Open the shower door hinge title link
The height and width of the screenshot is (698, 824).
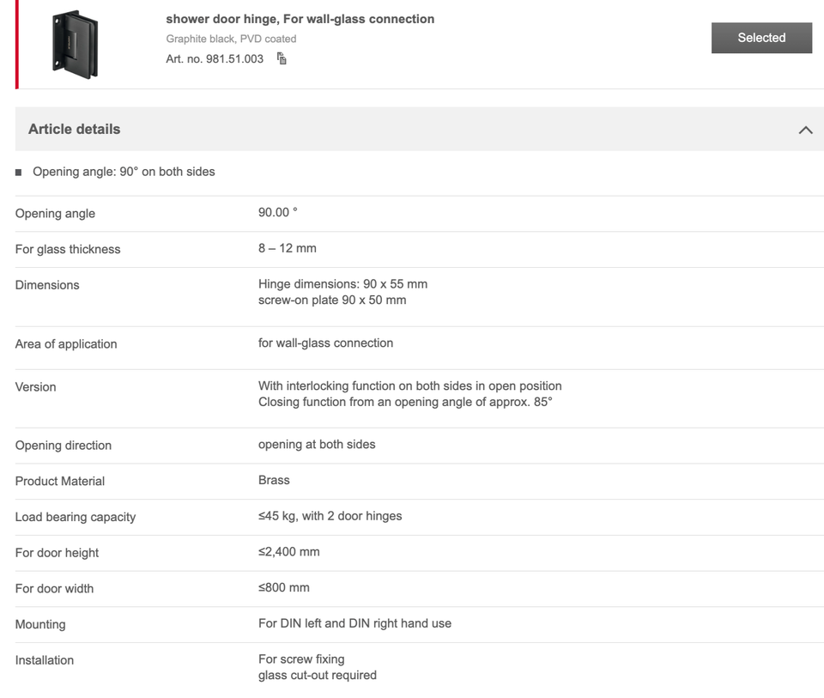point(300,19)
